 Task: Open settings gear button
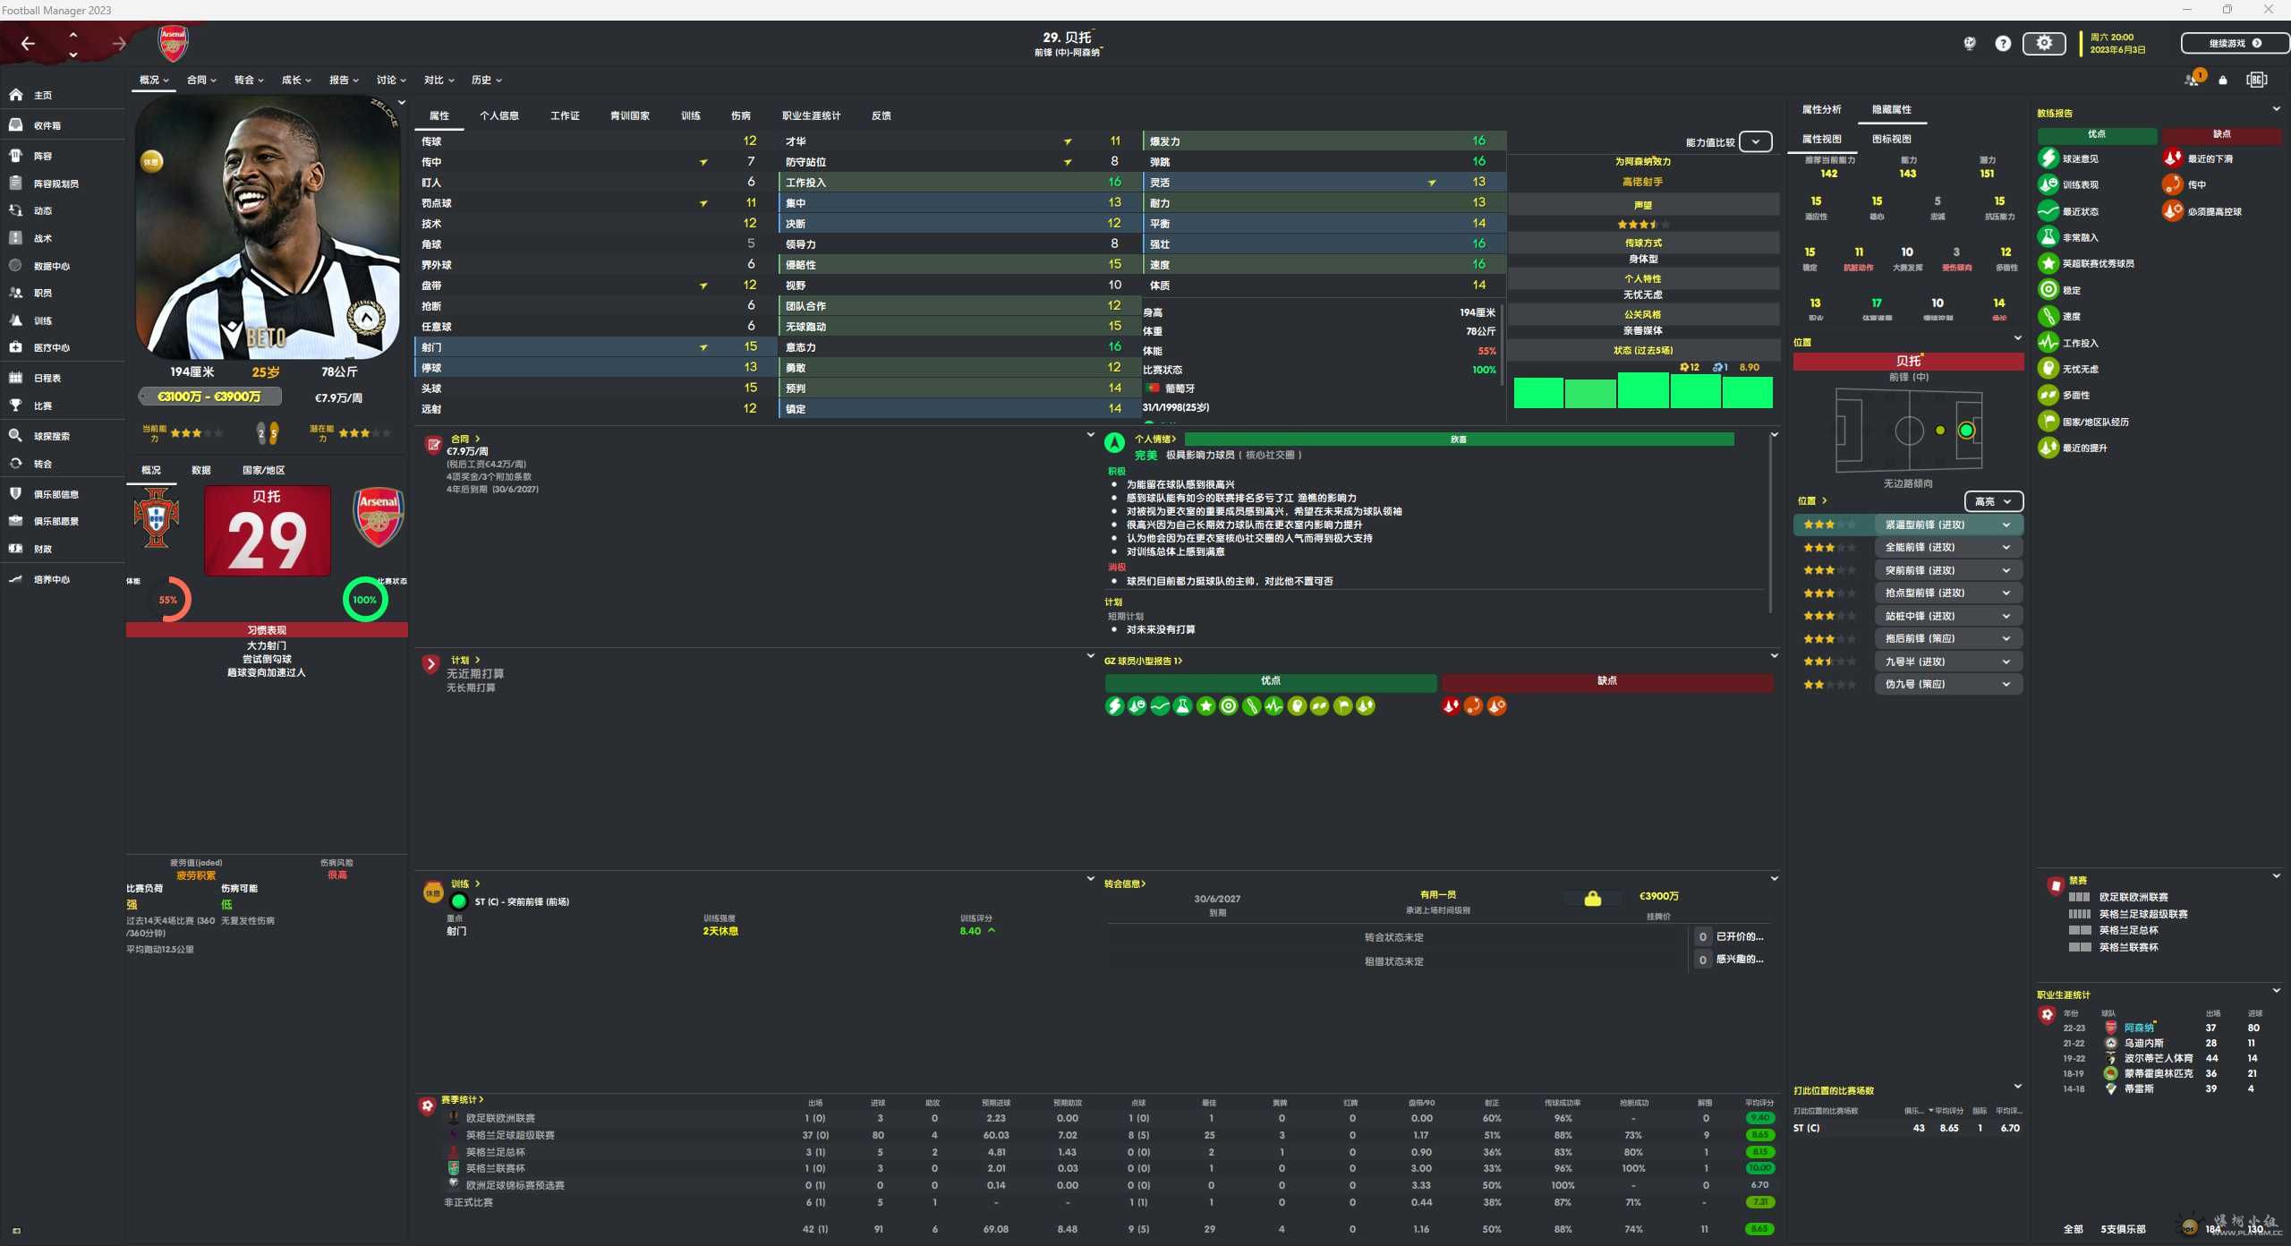[2044, 43]
